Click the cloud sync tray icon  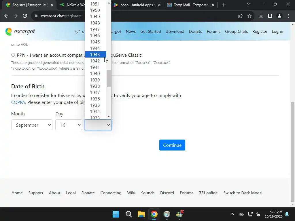point(241,214)
